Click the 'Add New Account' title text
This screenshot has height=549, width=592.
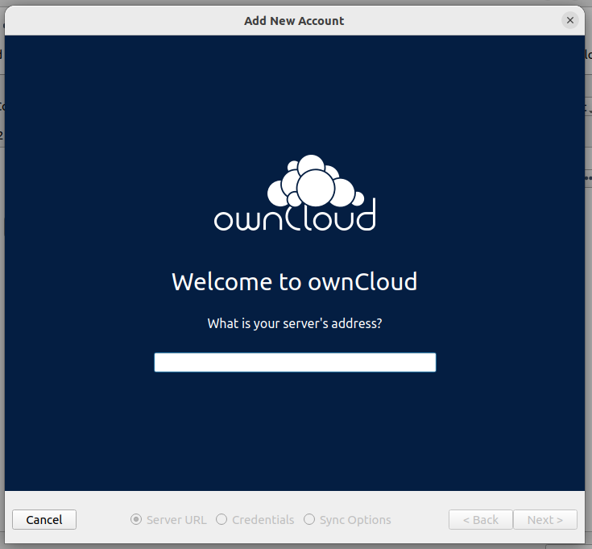point(294,21)
